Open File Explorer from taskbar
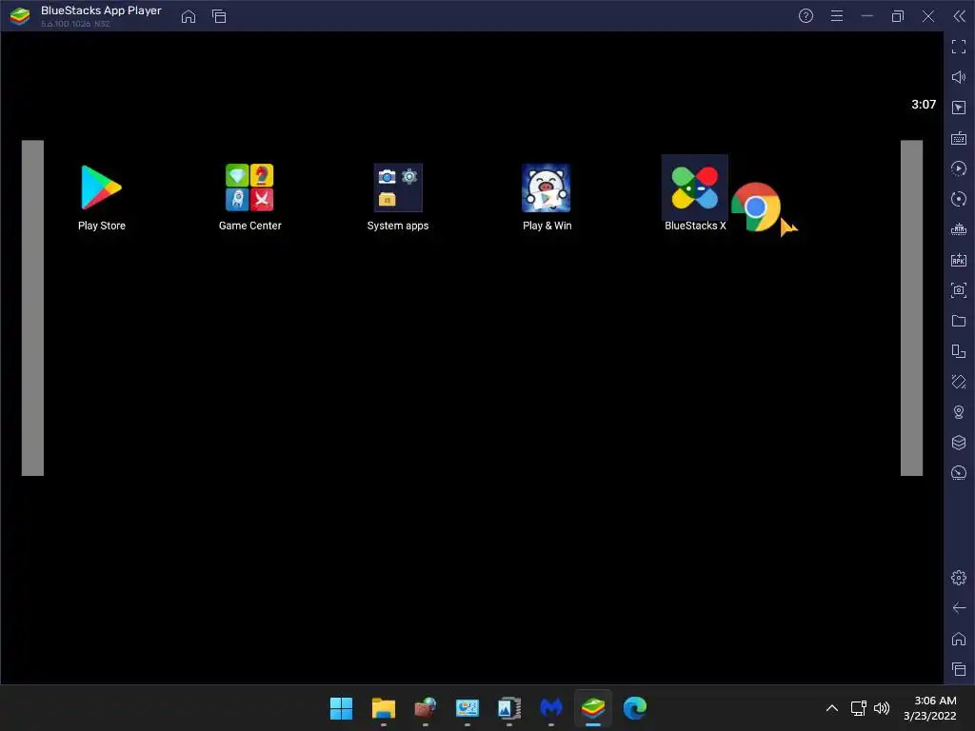 click(383, 708)
